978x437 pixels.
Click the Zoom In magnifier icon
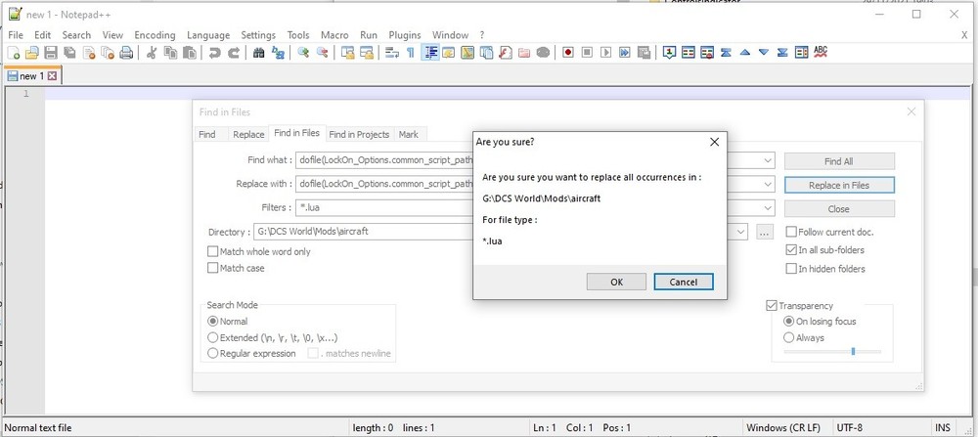point(303,53)
